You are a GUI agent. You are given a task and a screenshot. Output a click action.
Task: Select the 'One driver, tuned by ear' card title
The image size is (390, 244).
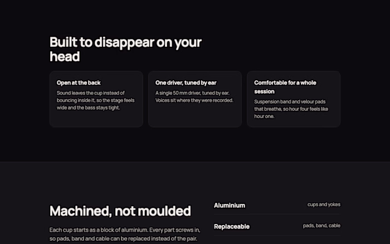[x=186, y=83]
